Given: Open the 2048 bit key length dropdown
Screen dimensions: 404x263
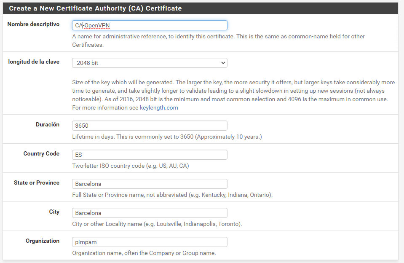Looking at the screenshot, I should click(x=150, y=63).
